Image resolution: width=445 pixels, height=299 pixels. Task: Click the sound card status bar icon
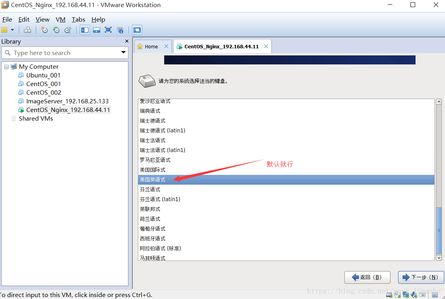pos(414,295)
